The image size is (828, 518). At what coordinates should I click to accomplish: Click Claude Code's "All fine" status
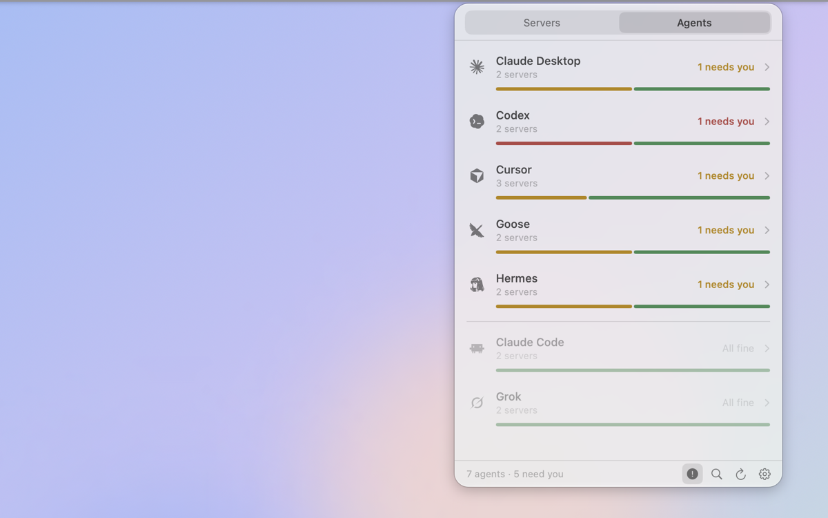pos(738,348)
